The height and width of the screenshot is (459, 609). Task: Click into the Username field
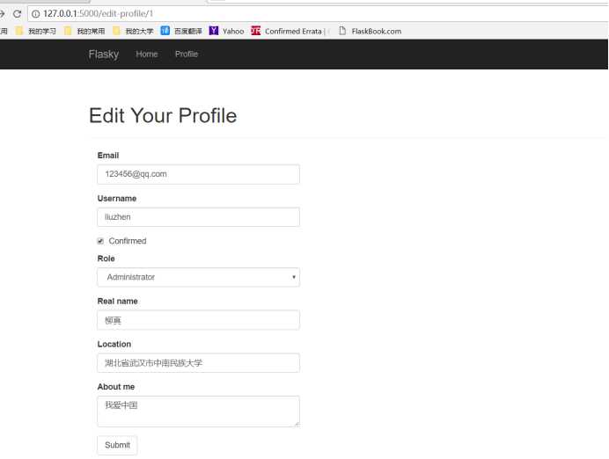199,217
